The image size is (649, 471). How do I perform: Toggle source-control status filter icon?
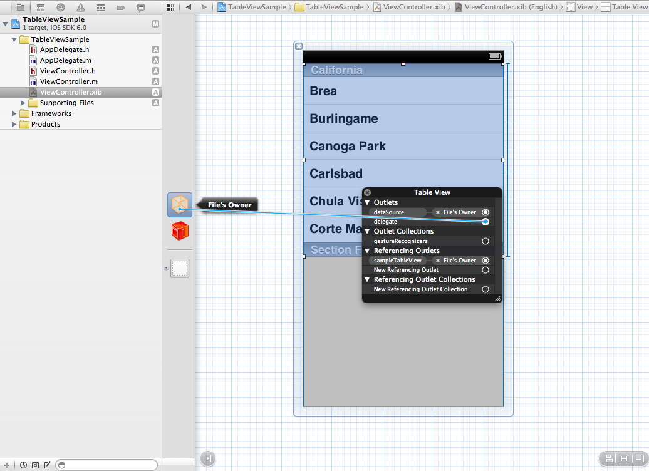pyautogui.click(x=36, y=465)
